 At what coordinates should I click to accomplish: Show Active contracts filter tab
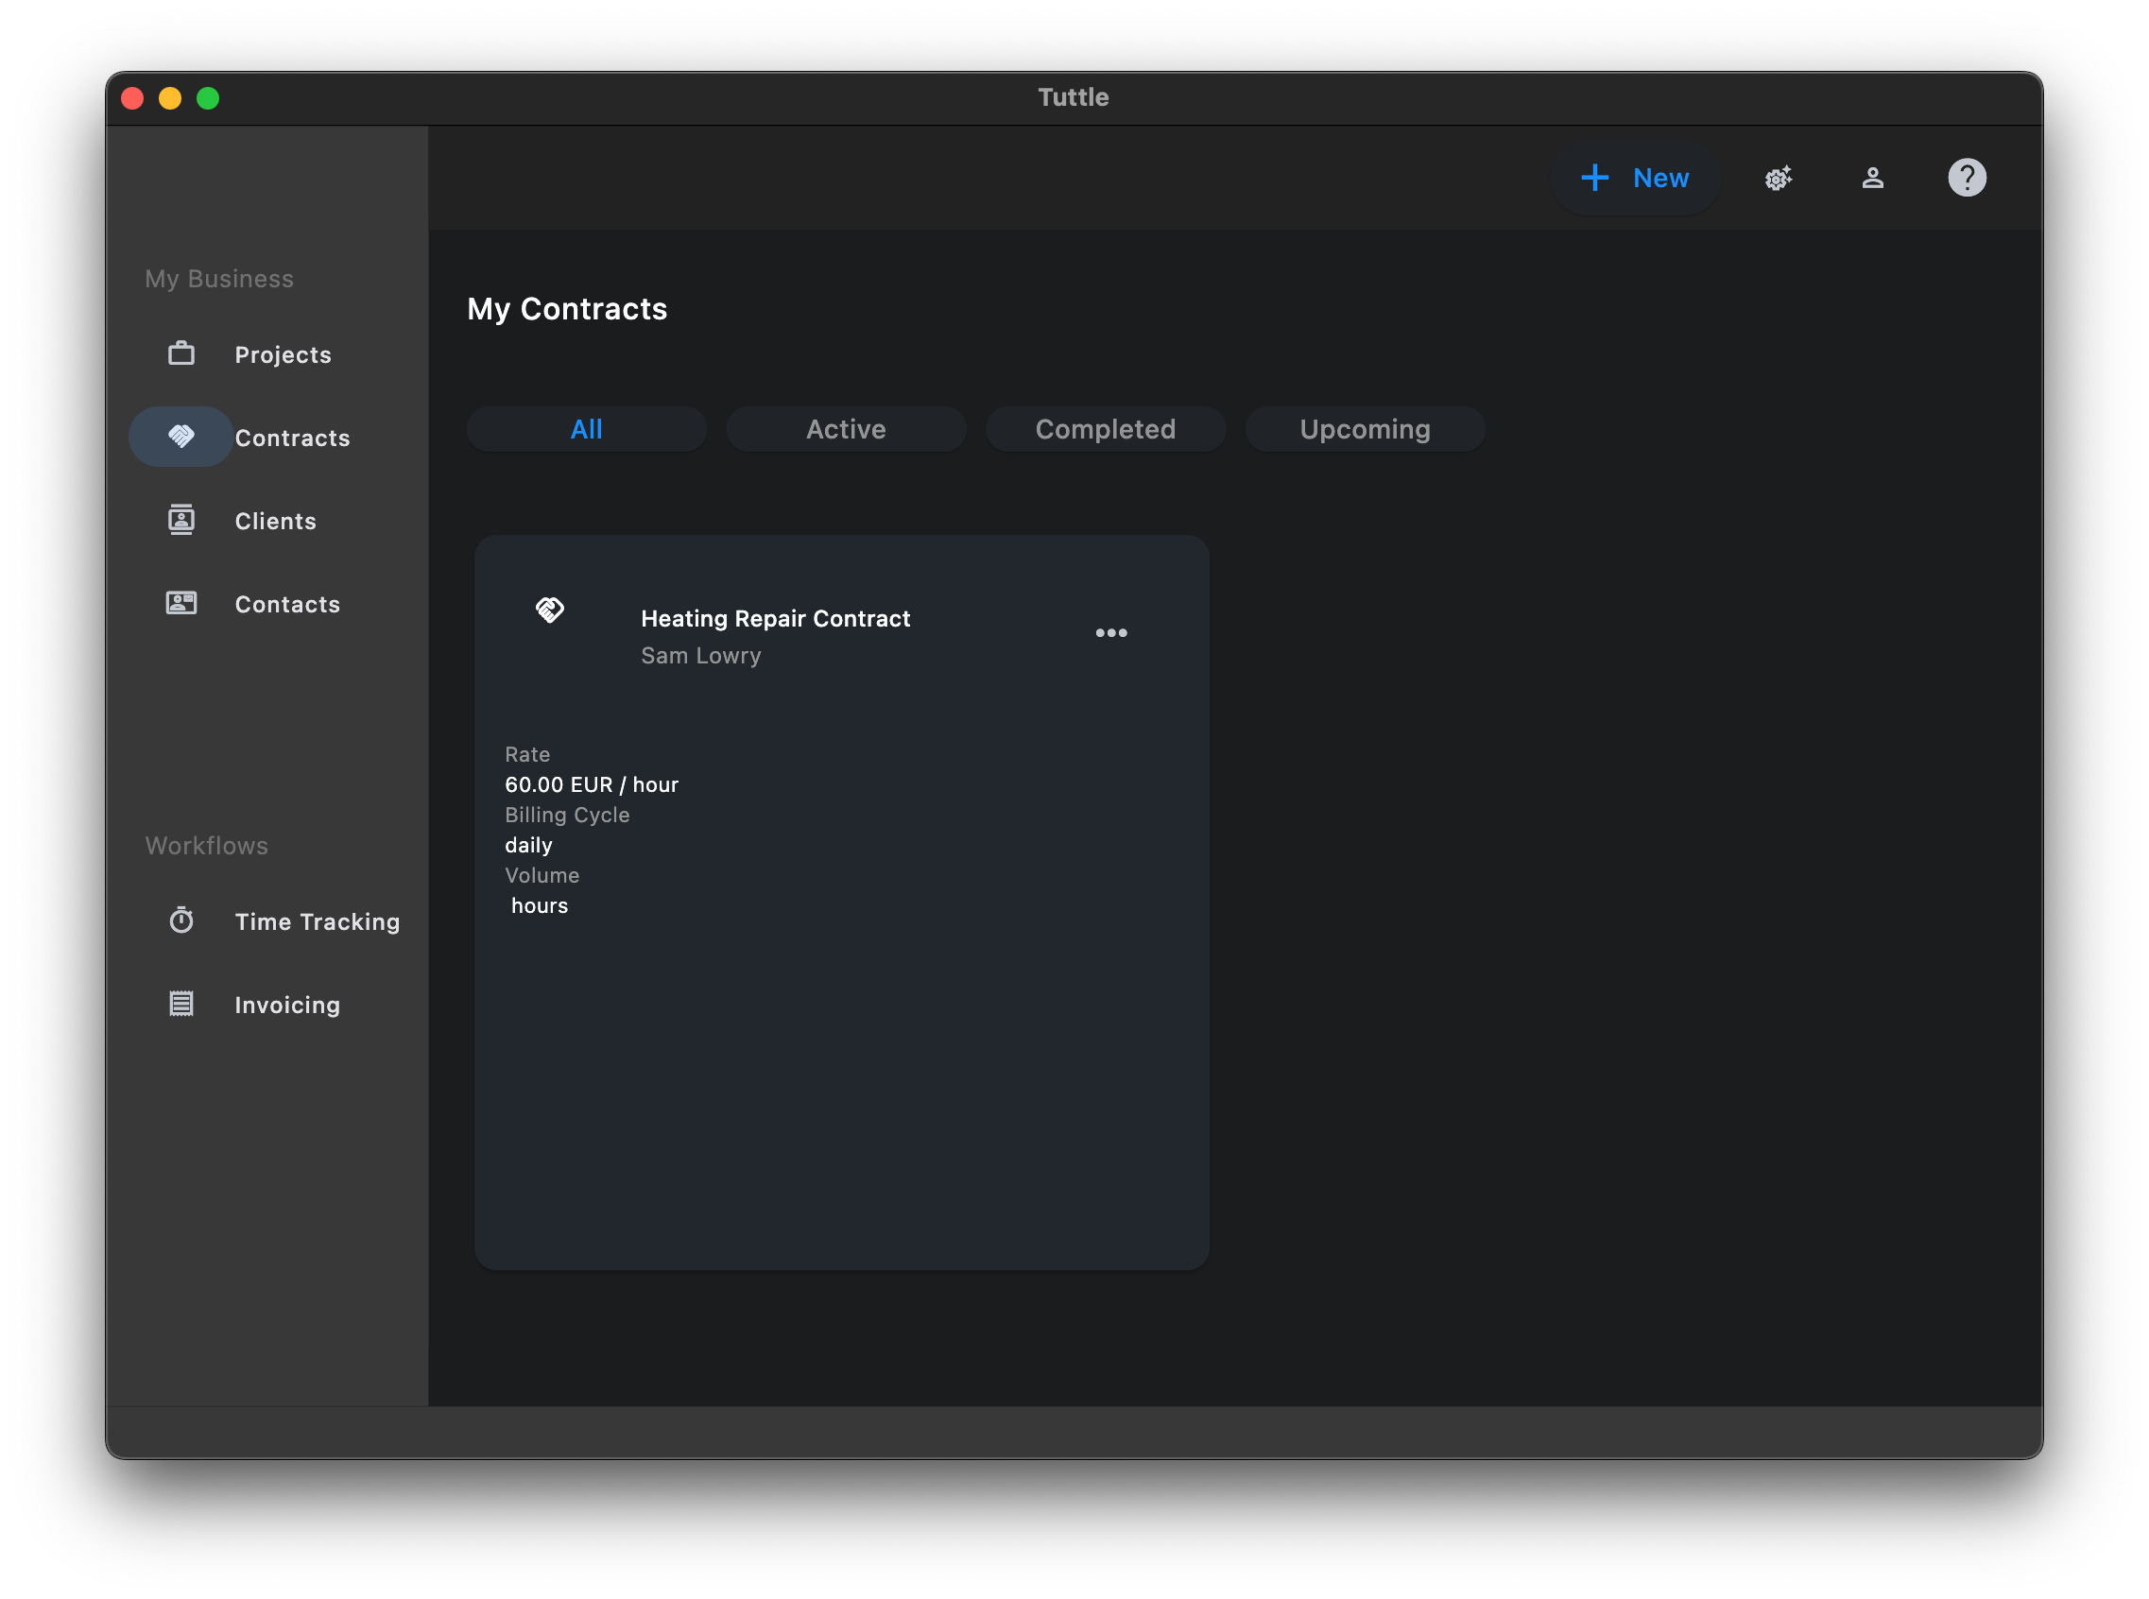[845, 429]
